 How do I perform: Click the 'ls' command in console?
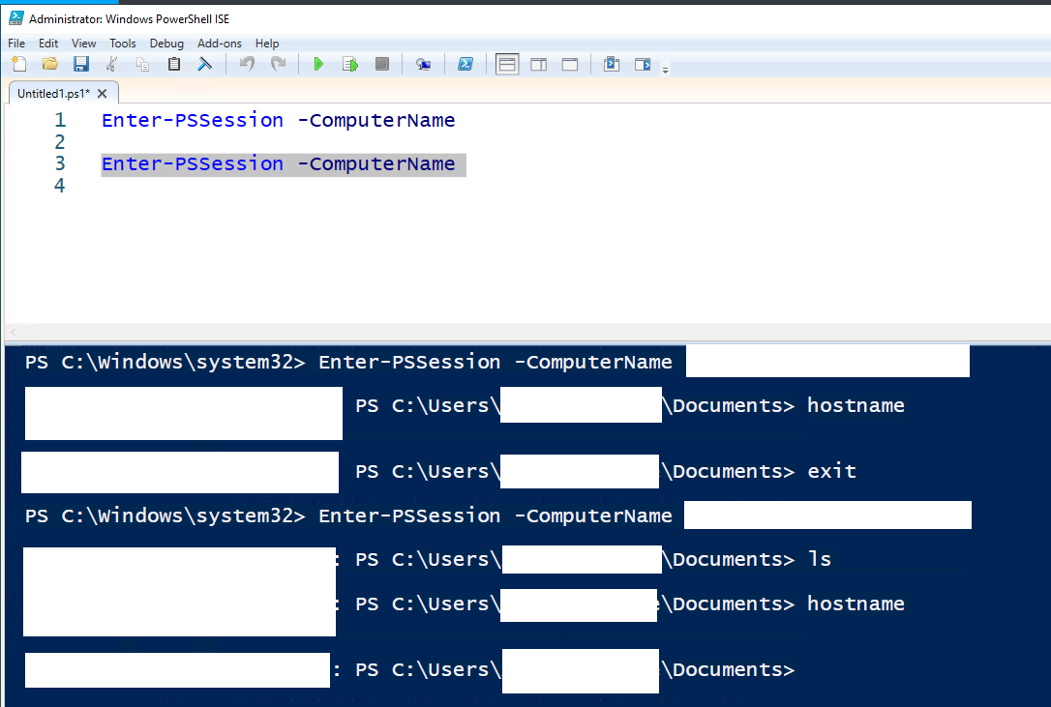coord(819,559)
